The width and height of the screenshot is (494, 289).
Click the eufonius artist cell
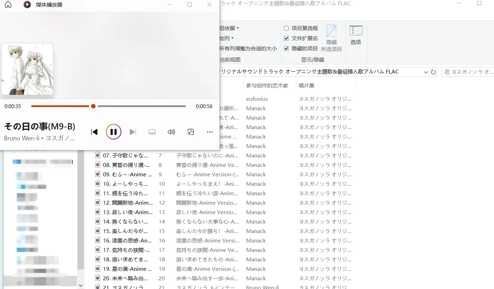[257, 99]
